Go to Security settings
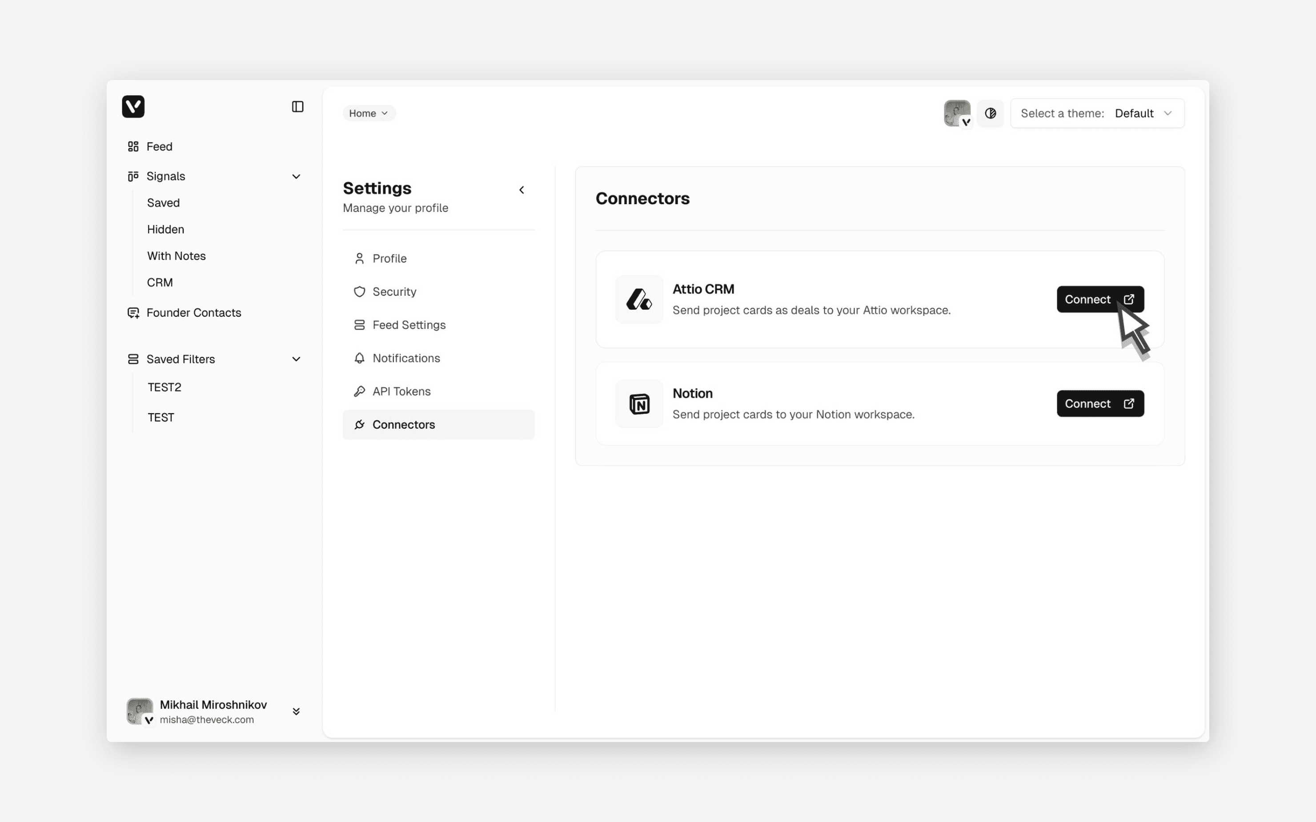 tap(394, 292)
